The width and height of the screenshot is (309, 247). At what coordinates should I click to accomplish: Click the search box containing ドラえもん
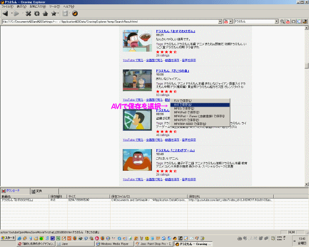click(x=254, y=22)
